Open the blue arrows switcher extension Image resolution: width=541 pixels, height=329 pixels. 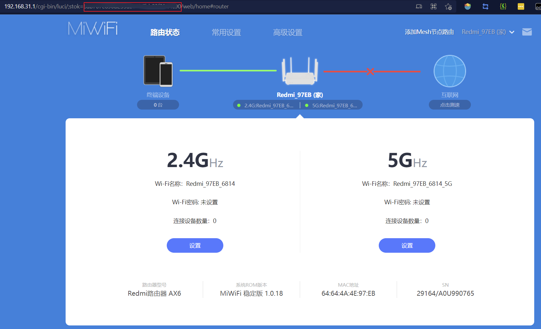coord(485,6)
